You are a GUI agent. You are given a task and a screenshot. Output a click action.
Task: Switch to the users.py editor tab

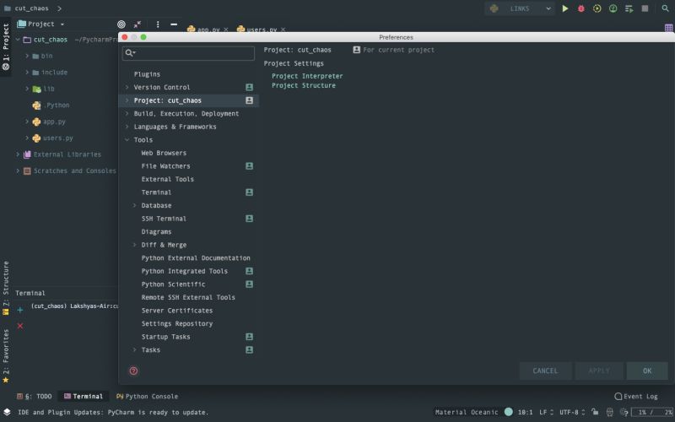coord(261,30)
